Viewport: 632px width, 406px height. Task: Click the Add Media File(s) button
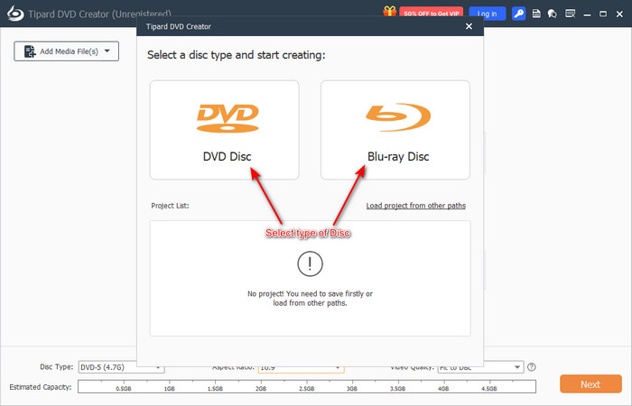67,51
